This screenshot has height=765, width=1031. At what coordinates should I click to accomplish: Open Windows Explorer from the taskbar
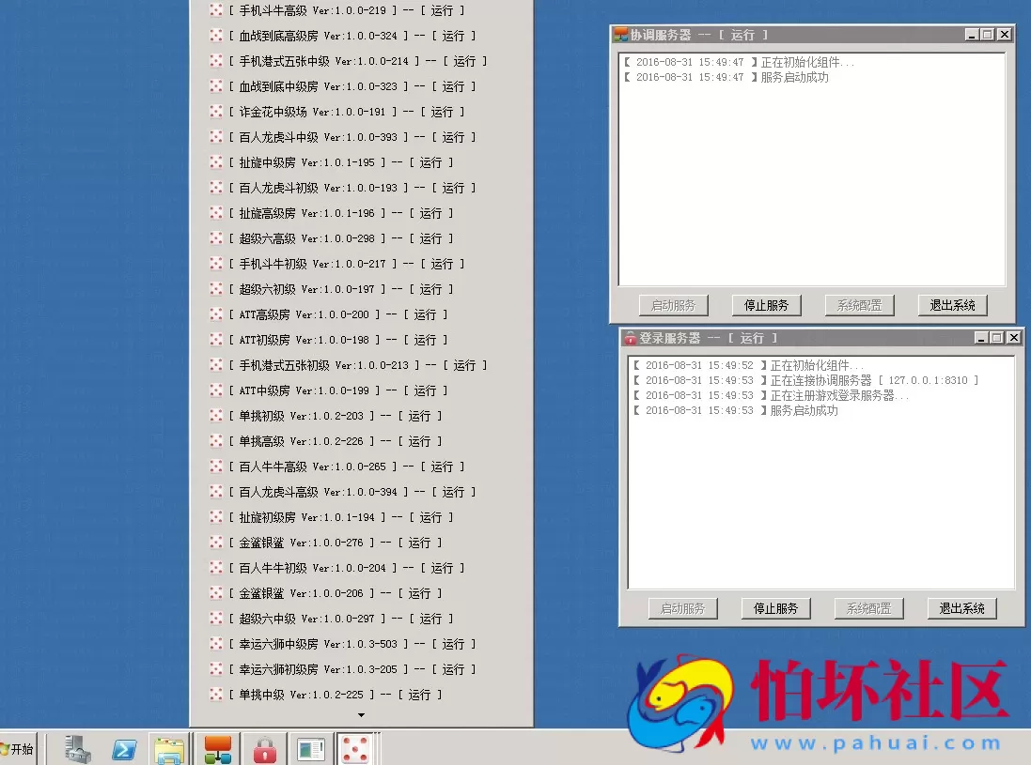click(x=171, y=748)
